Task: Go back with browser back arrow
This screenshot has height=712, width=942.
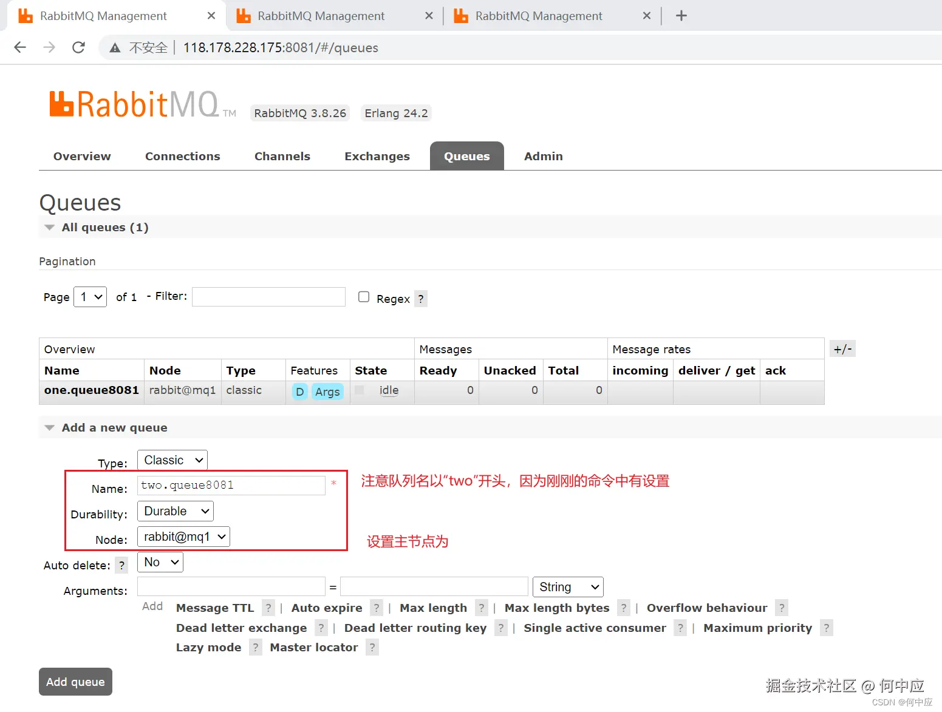Action: click(20, 47)
